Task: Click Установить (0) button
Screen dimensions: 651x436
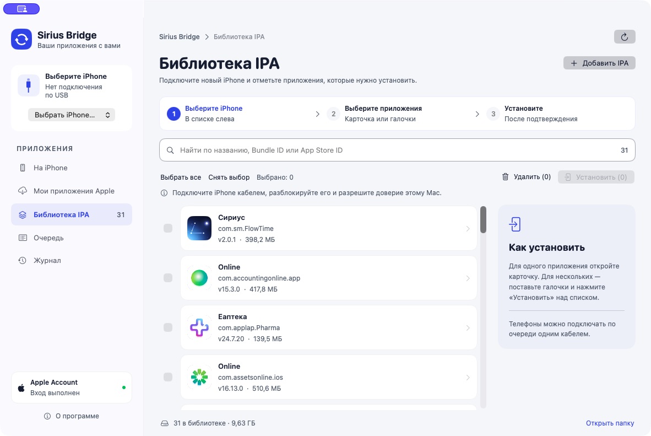Action: [596, 177]
